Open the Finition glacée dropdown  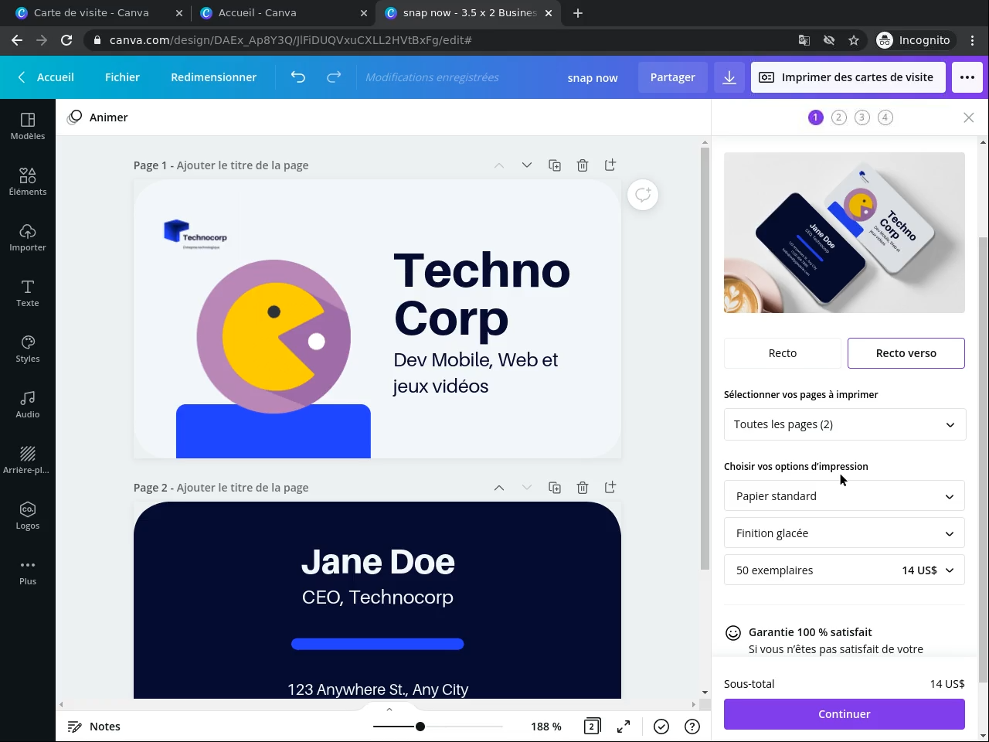(x=845, y=533)
